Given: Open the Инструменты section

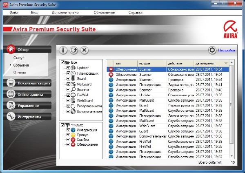Looking at the screenshot, I should tap(28, 116).
